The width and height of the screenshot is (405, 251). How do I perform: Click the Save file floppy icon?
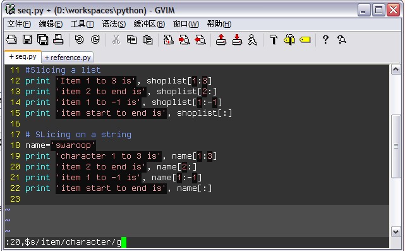(x=27, y=40)
